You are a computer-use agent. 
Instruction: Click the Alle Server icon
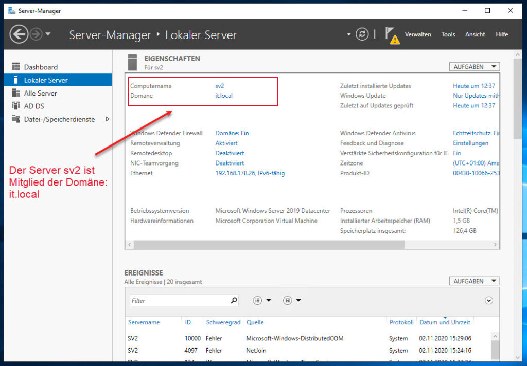coord(16,93)
